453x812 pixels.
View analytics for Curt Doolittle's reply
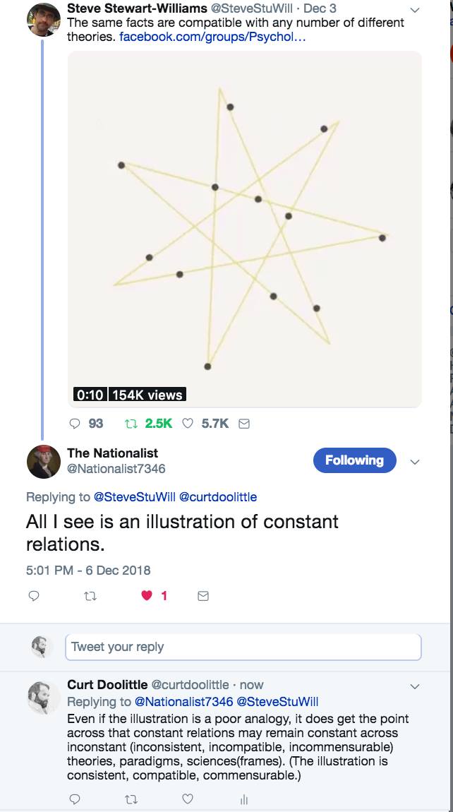click(x=244, y=799)
